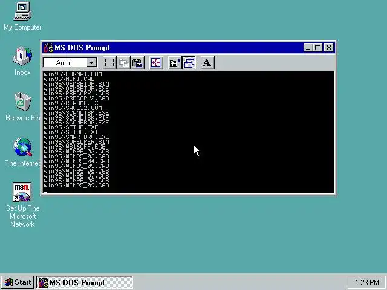The height and width of the screenshot is (290, 387).
Task: Click the win95\SCANDISK.EXE line
Action: pyautogui.click(x=77, y=113)
